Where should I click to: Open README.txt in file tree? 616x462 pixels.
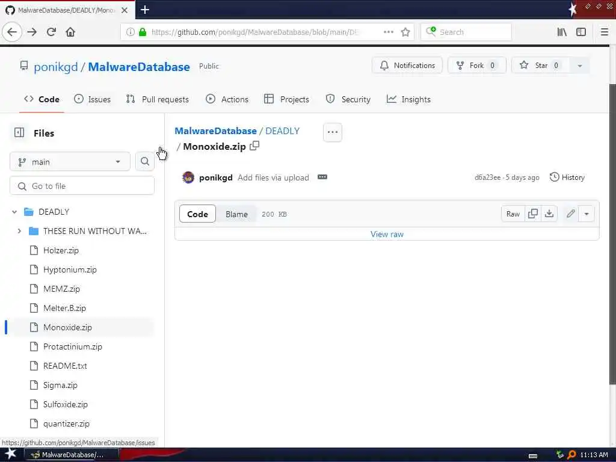click(x=65, y=366)
